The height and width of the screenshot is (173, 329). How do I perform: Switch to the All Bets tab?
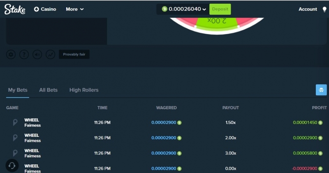point(48,90)
